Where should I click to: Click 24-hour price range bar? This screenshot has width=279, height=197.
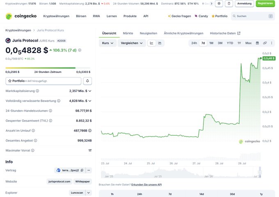pos(48,68)
